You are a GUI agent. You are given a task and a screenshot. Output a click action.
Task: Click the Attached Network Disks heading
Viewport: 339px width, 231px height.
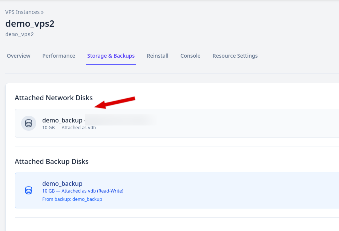click(x=54, y=98)
